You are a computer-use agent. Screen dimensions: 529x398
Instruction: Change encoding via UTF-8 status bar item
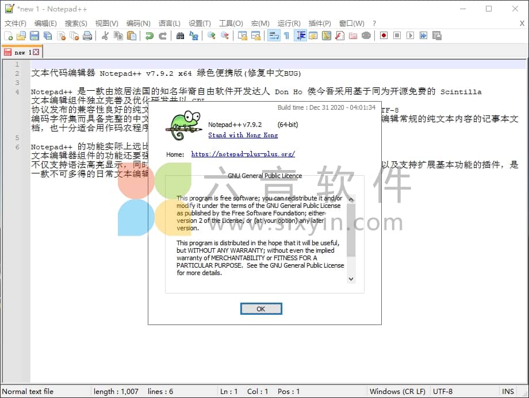[443, 391]
